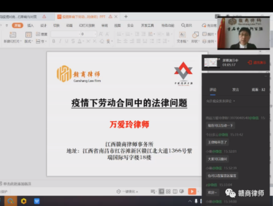Switch to slide sorter grid view
The image size is (273, 206).
[x=168, y=191]
